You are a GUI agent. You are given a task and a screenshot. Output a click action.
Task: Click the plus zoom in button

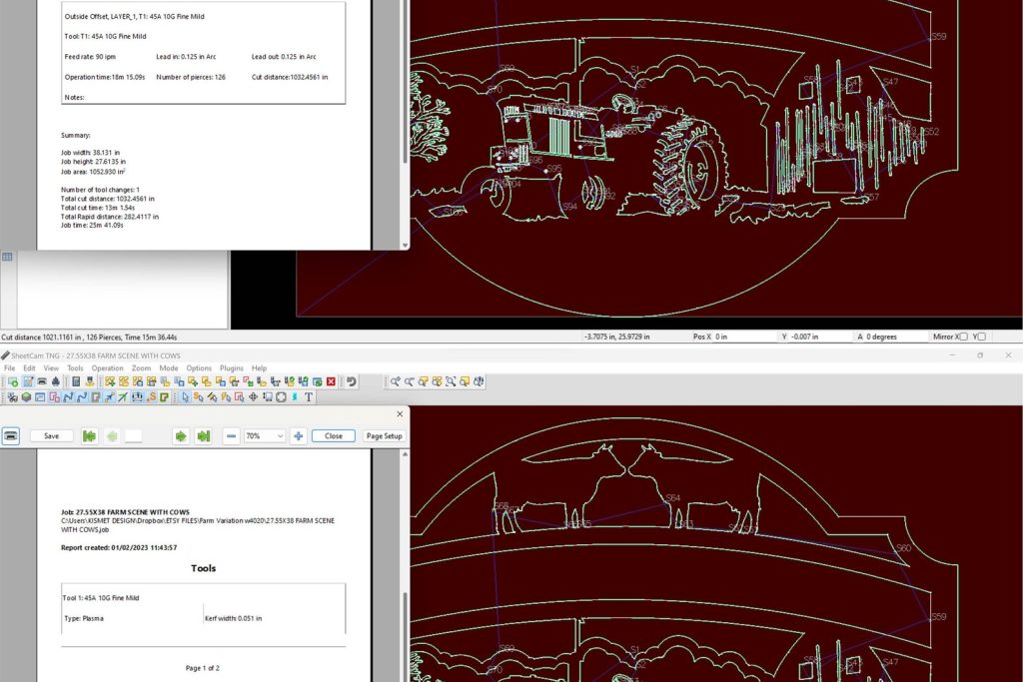298,436
